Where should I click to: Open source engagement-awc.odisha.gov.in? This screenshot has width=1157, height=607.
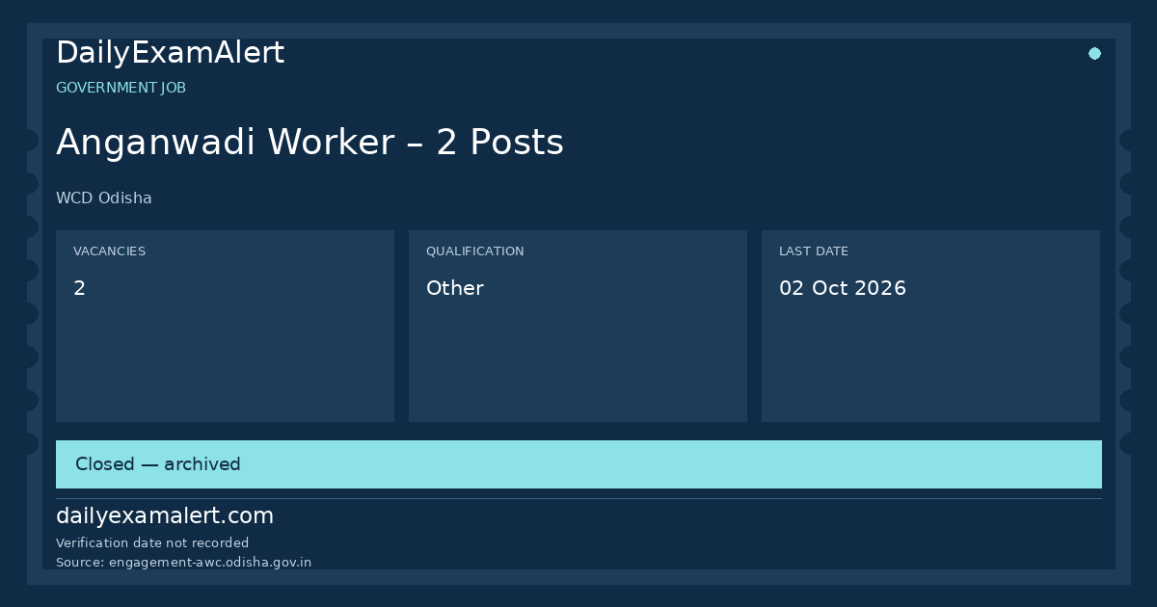click(x=183, y=563)
